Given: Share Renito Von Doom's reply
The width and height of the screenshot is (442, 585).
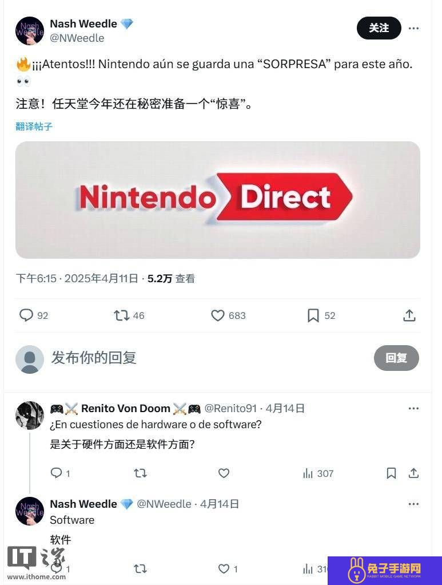Looking at the screenshot, I should point(413,473).
